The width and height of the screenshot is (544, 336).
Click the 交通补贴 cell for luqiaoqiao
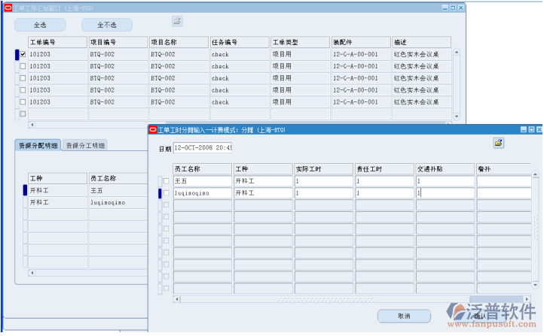445,193
